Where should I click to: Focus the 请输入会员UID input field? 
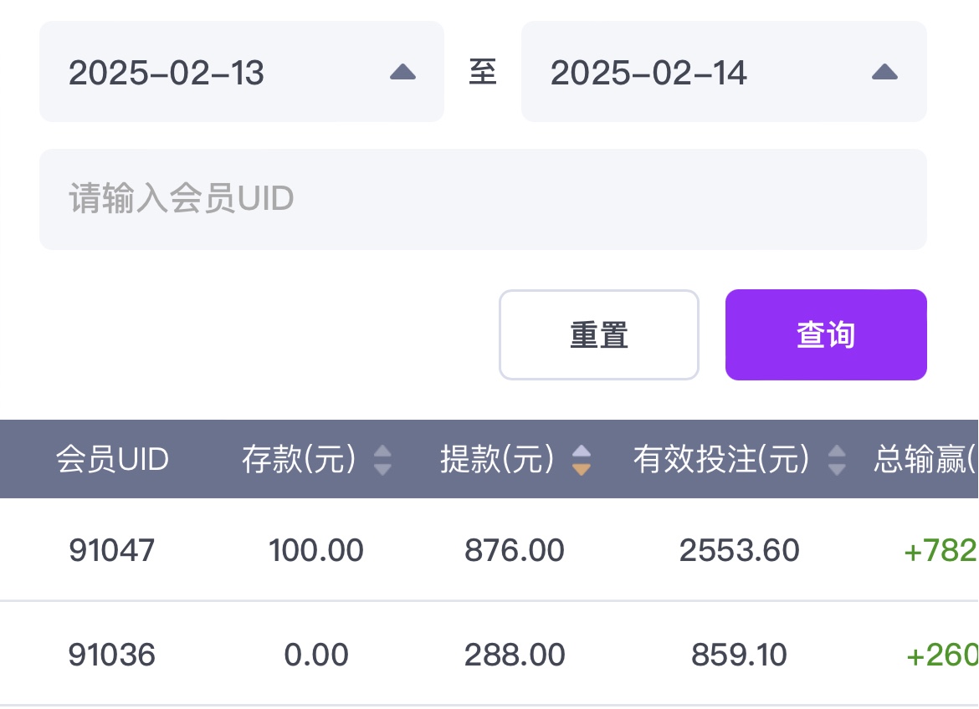[483, 199]
